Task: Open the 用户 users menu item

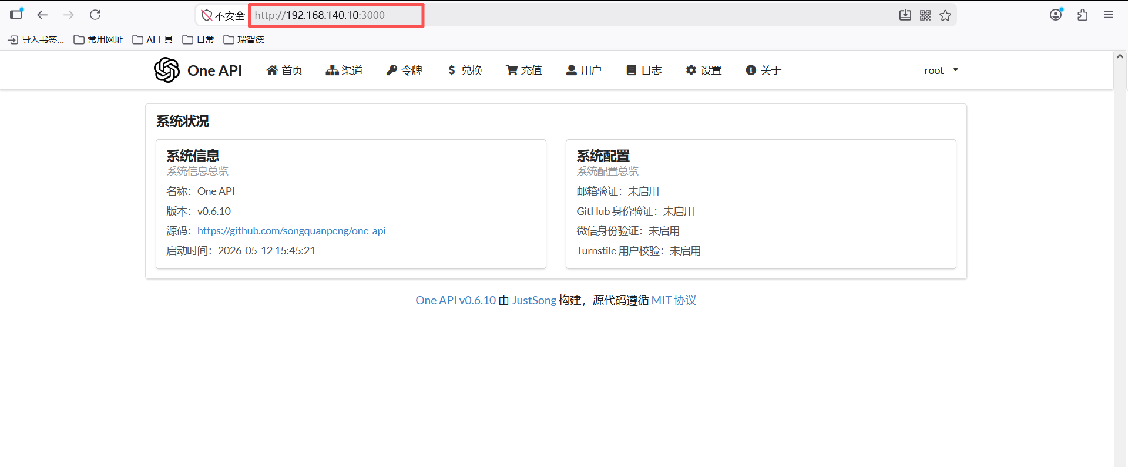Action: pyautogui.click(x=584, y=70)
